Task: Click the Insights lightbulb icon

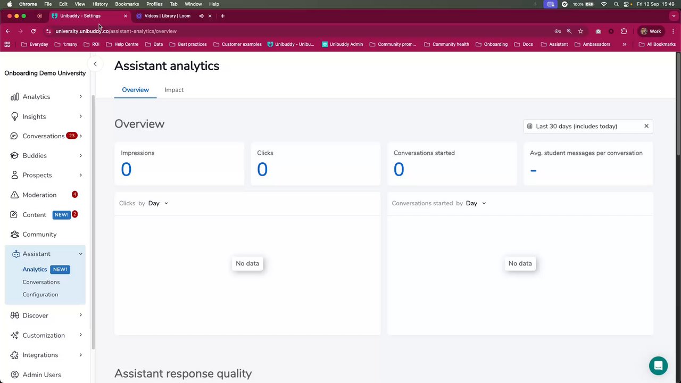Action: tap(15, 116)
